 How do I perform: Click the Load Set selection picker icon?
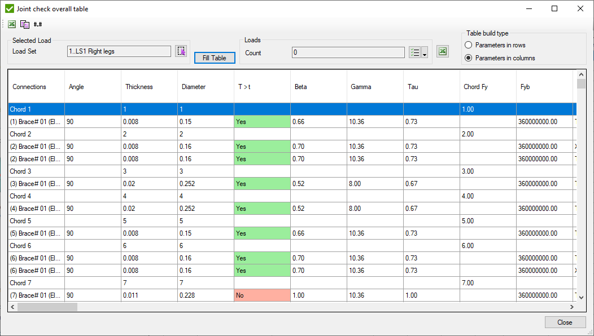point(181,51)
